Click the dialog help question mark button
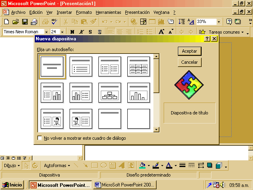This screenshot has width=253, height=190. point(207,39)
